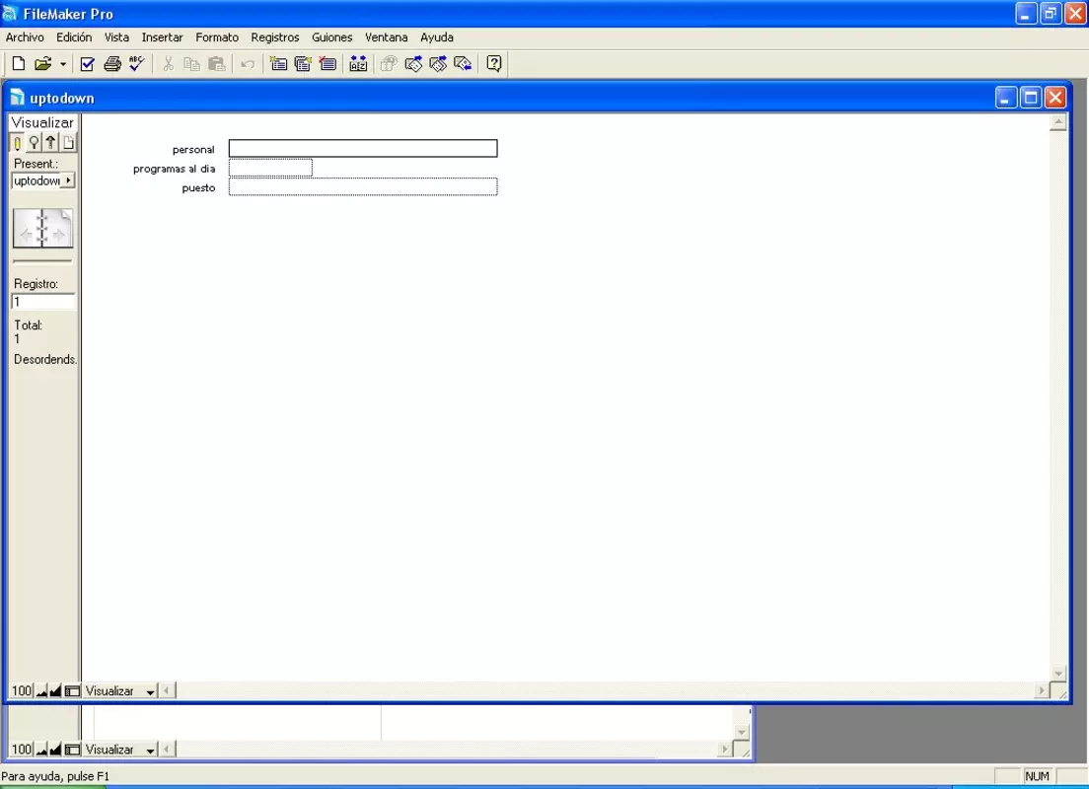Open the Registros menu
Image resolution: width=1089 pixels, height=789 pixels.
(x=275, y=37)
